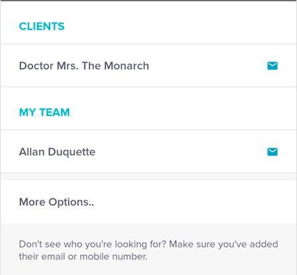The image size is (297, 275).
Task: Click "their email or mobile number" text line
Action: 83,256
